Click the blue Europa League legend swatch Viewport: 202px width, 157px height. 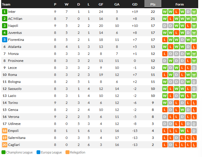click(38, 152)
